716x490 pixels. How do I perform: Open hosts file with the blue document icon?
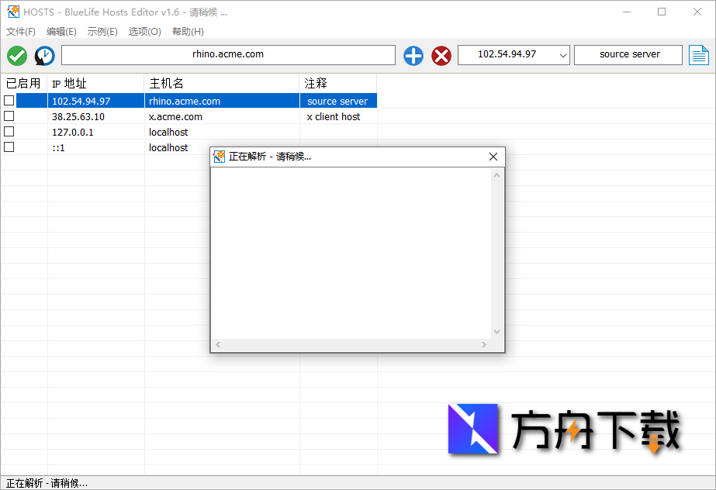pos(699,55)
